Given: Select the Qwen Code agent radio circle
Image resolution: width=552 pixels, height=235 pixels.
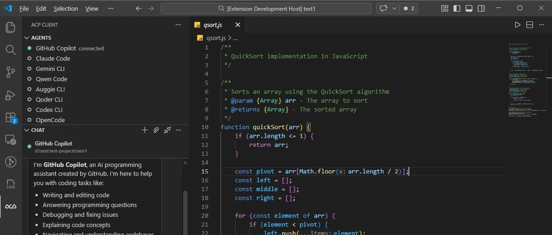Looking at the screenshot, I should (29, 79).
